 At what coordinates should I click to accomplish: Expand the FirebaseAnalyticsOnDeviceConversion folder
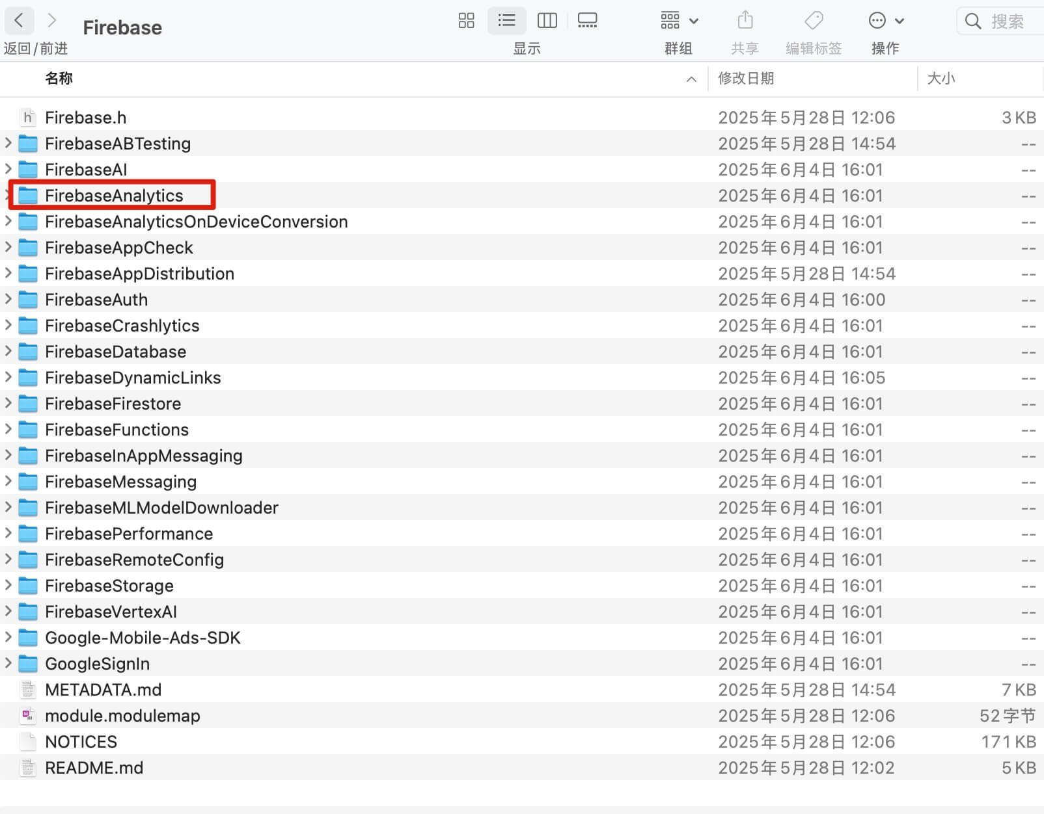8,221
